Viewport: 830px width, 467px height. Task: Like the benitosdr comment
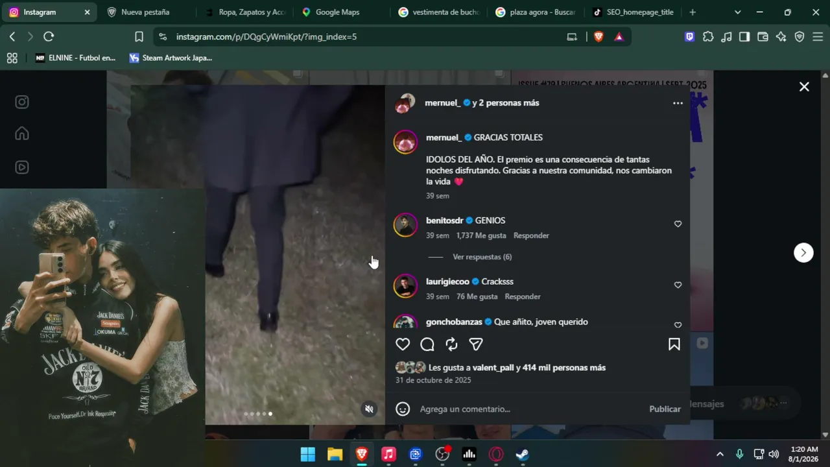(678, 224)
